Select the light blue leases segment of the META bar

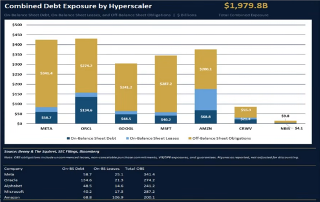coord(46,110)
